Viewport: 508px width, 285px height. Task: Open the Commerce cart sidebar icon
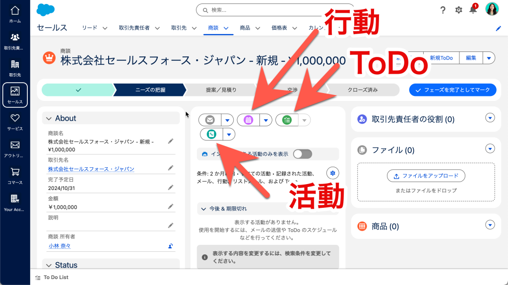point(15,176)
